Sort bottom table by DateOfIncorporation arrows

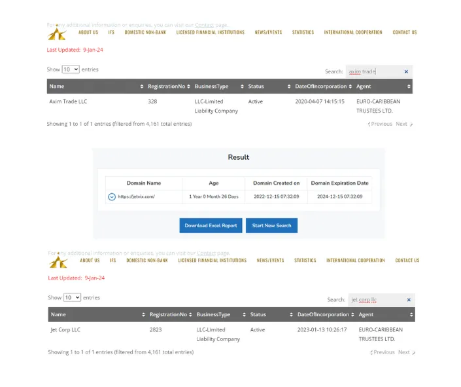[x=352, y=314]
